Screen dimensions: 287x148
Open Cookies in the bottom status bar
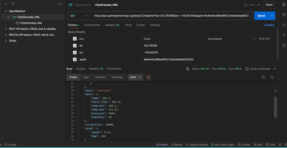(x=244, y=145)
